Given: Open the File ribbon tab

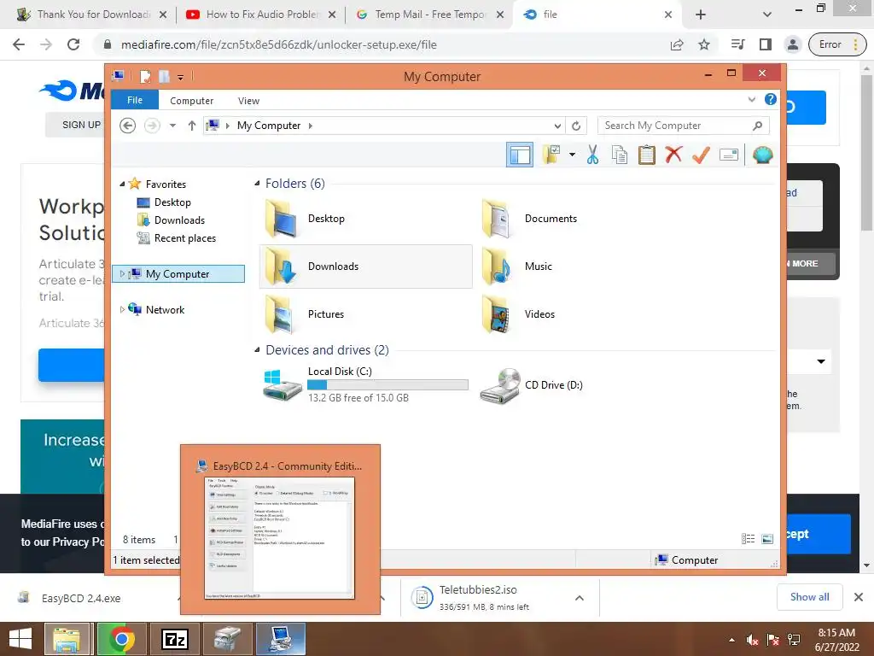Looking at the screenshot, I should (135, 100).
